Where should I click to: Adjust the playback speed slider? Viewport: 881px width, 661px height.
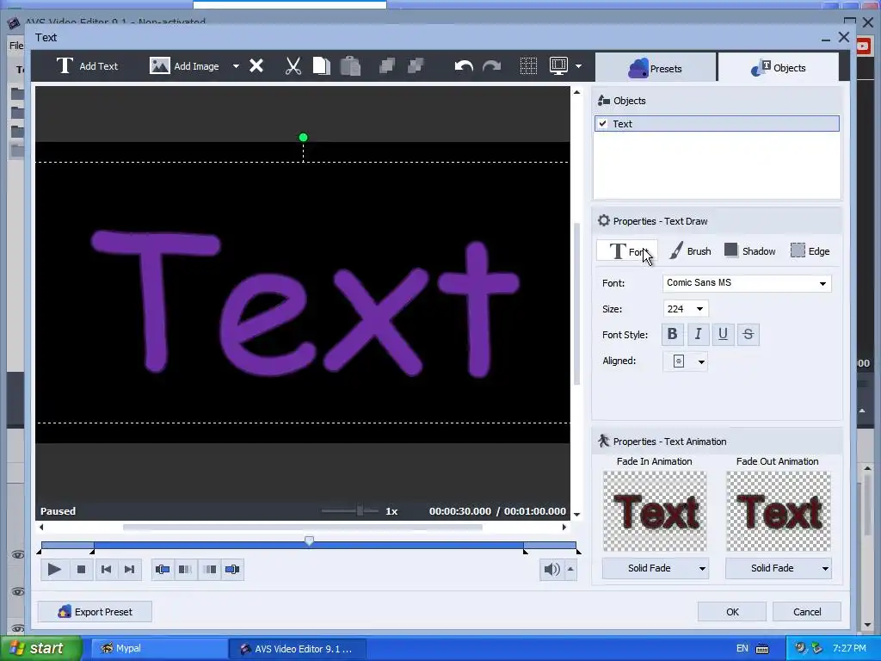(x=360, y=511)
